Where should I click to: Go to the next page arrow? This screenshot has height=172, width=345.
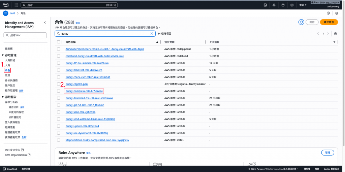328,34
